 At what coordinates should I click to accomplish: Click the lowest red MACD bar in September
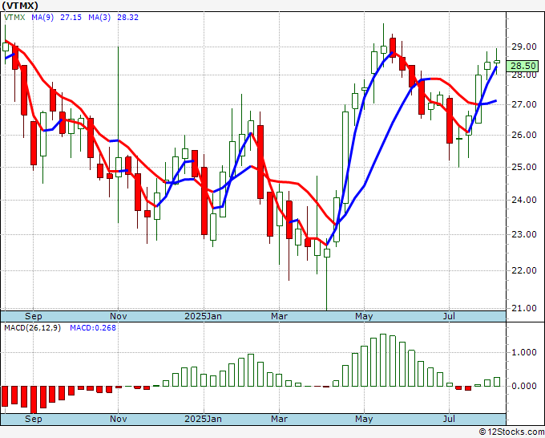[34, 399]
